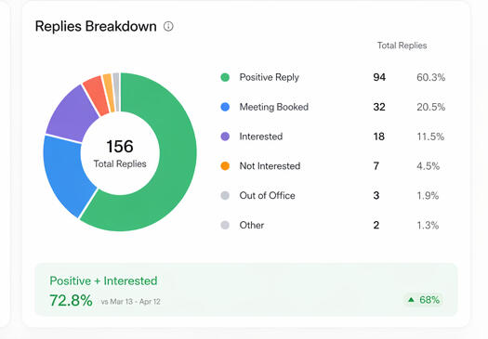Screen dimensions: 488x339
Task: Click the count 18 for Interested
Action: 378,137
